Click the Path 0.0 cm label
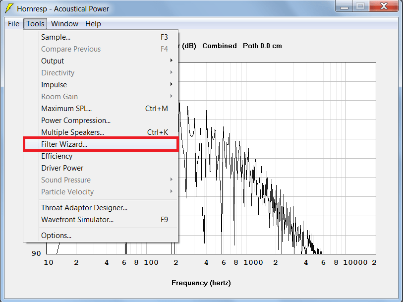403x302 pixels. pyautogui.click(x=262, y=46)
